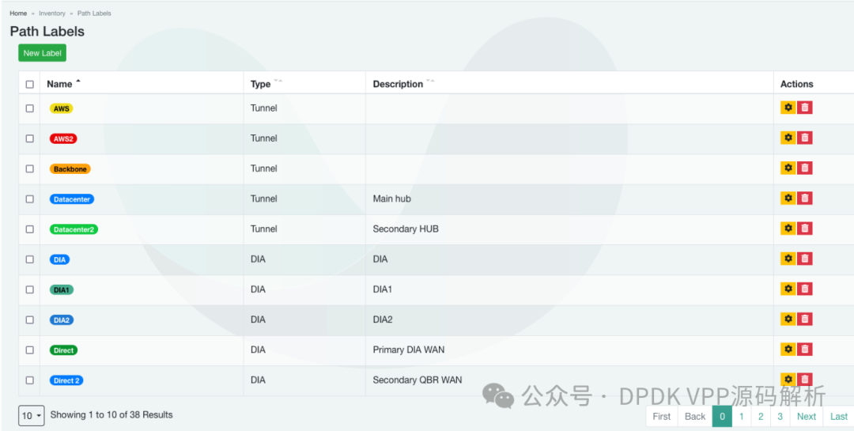Viewport: 854px width, 431px height.
Task: Tick the select-all checkbox in header
Action: [30, 85]
